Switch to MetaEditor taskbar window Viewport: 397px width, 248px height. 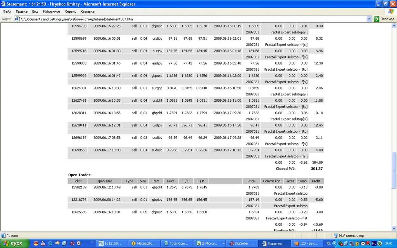(144, 244)
